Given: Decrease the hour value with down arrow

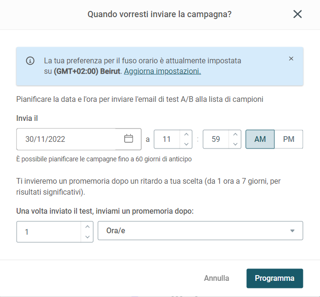Looking at the screenshot, I should pos(186,144).
